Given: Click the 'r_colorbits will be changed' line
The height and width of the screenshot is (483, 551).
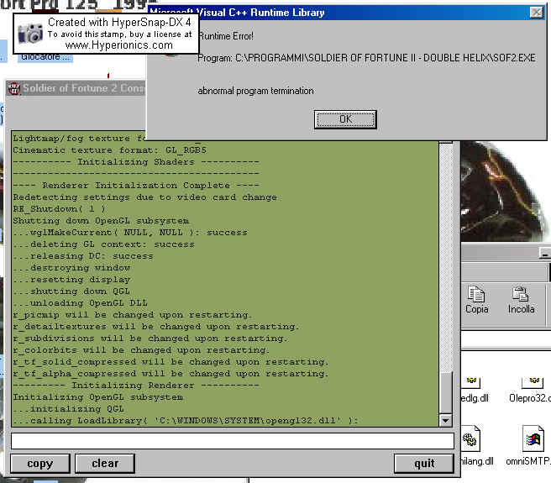Looking at the screenshot, I should point(141,350).
